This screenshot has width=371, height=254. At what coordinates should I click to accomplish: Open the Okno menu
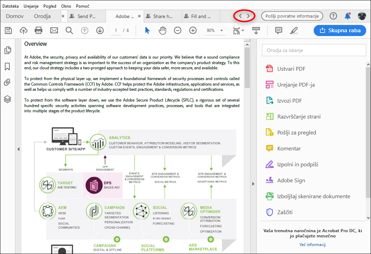(66, 6)
